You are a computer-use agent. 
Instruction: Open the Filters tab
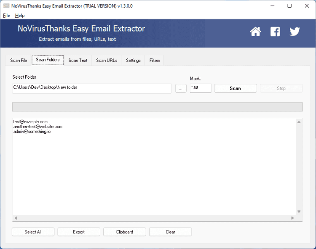(155, 60)
